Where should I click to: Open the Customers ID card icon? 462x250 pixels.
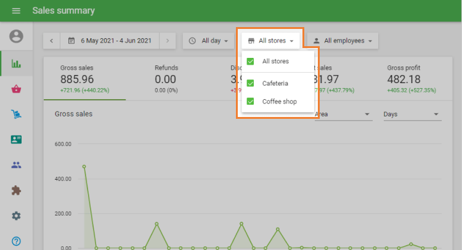16,140
